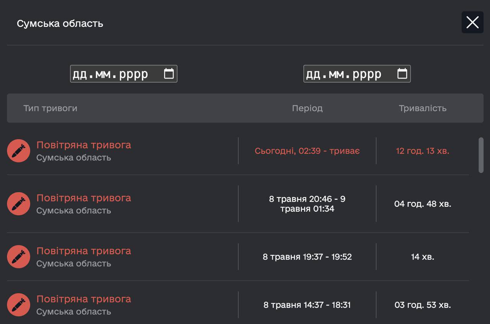Click the Період column header
The height and width of the screenshot is (324, 490).
[307, 108]
